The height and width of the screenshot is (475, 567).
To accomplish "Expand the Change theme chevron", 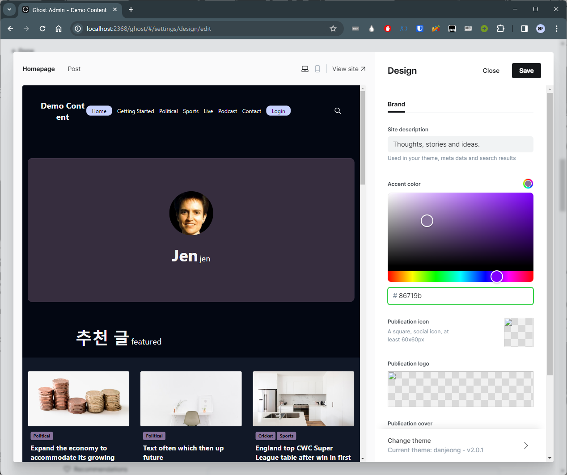I will tap(526, 445).
